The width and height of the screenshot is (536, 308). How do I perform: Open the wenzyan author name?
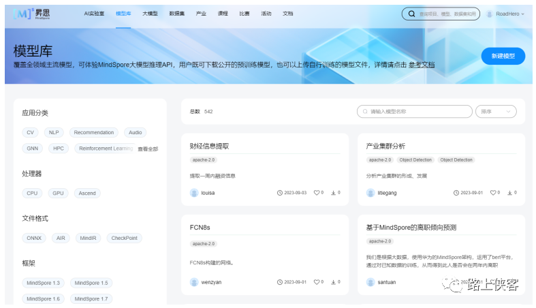click(211, 282)
